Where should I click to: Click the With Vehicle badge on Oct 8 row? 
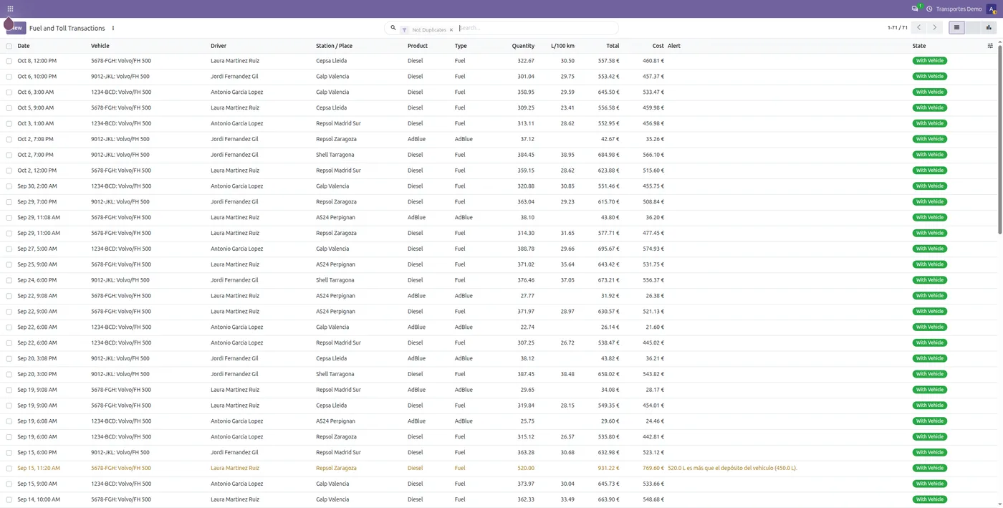(x=930, y=61)
